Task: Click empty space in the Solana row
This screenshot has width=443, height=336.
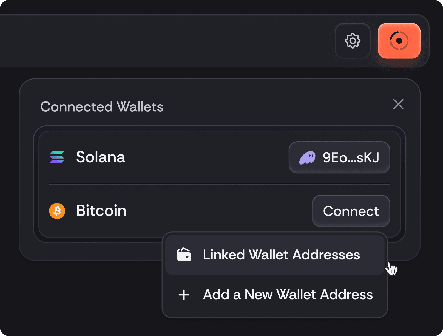Action: click(206, 157)
